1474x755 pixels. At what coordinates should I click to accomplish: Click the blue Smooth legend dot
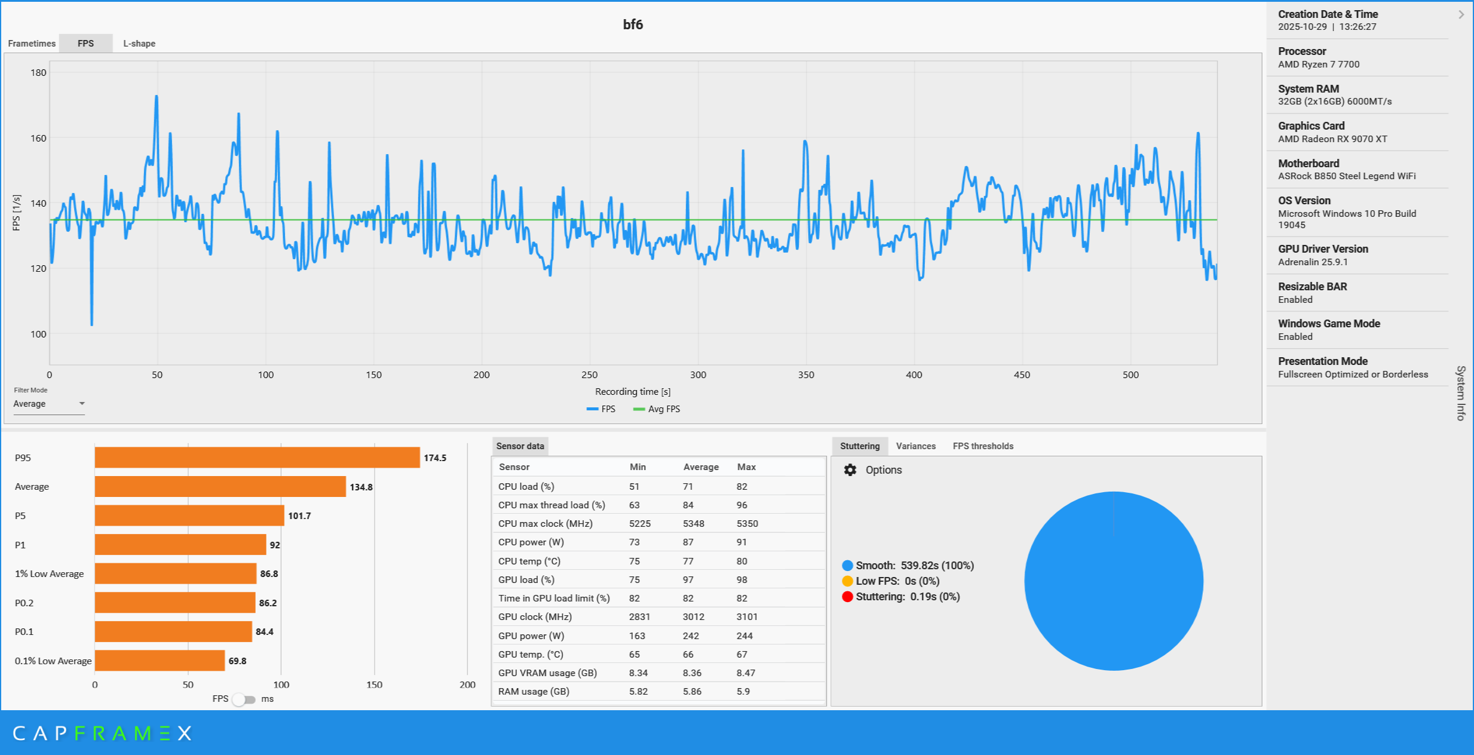pyautogui.click(x=847, y=566)
